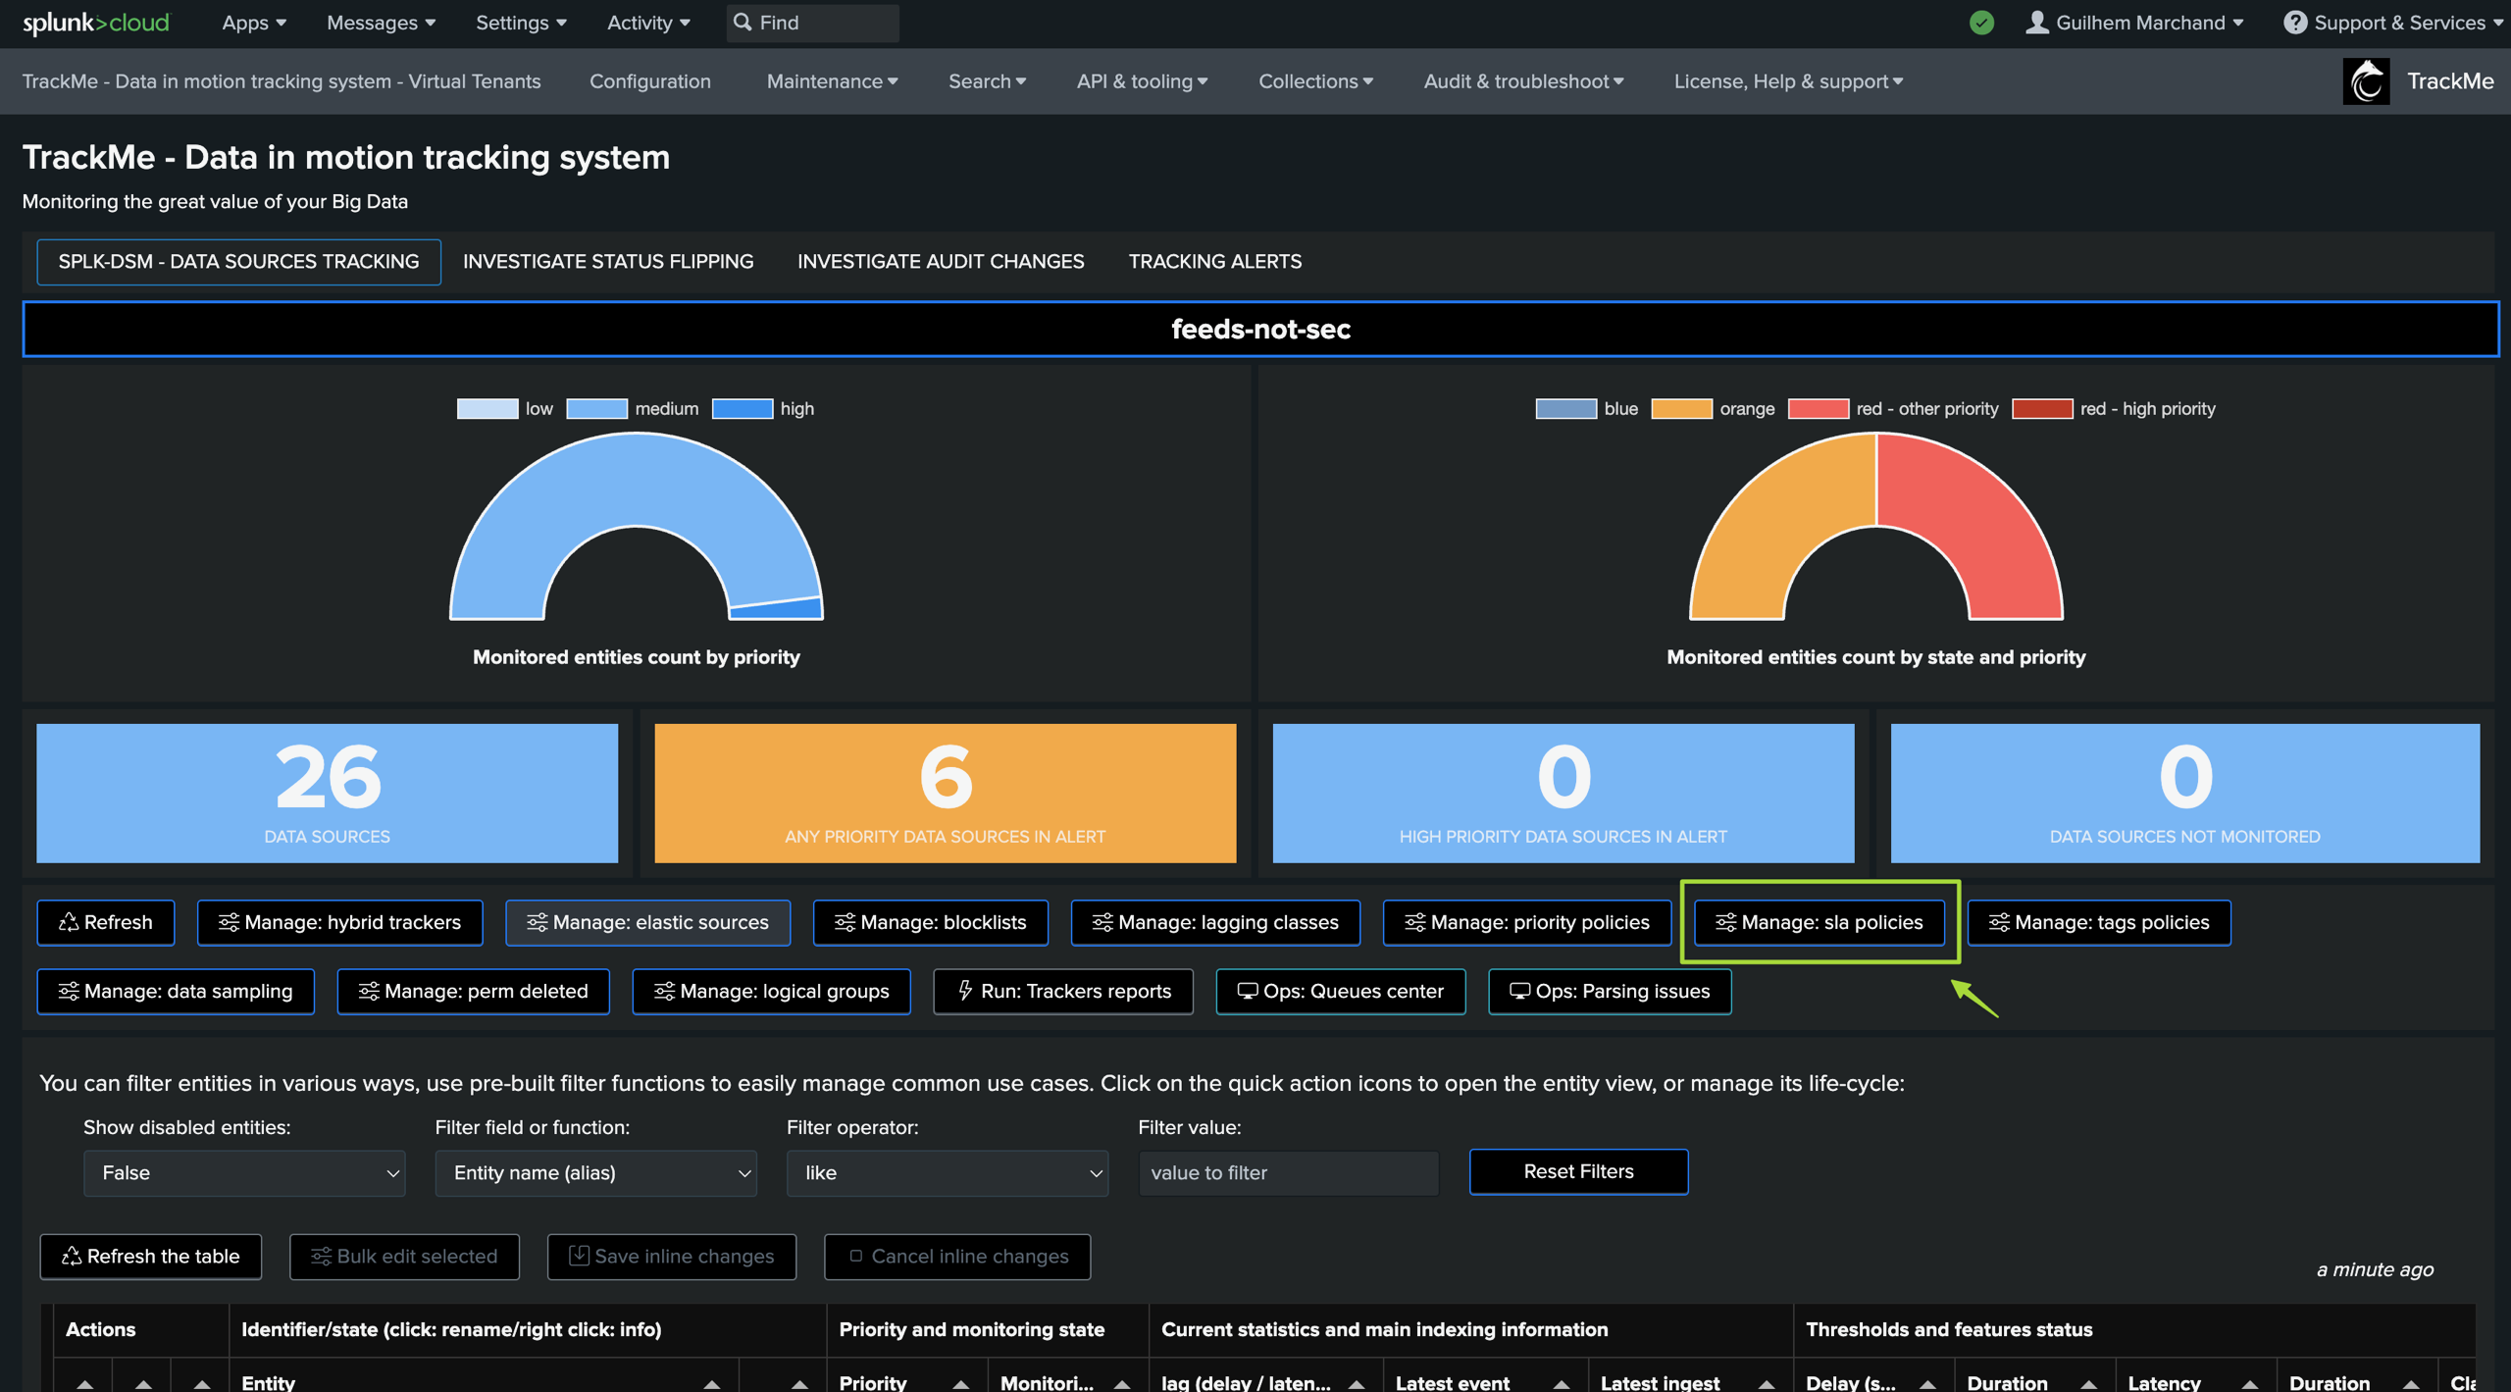Open Filter operator dropdown

pyautogui.click(x=948, y=1172)
